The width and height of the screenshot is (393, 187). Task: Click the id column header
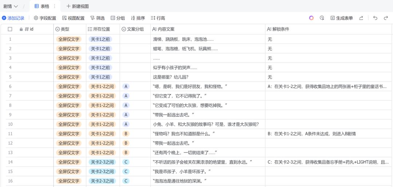click(x=29, y=29)
